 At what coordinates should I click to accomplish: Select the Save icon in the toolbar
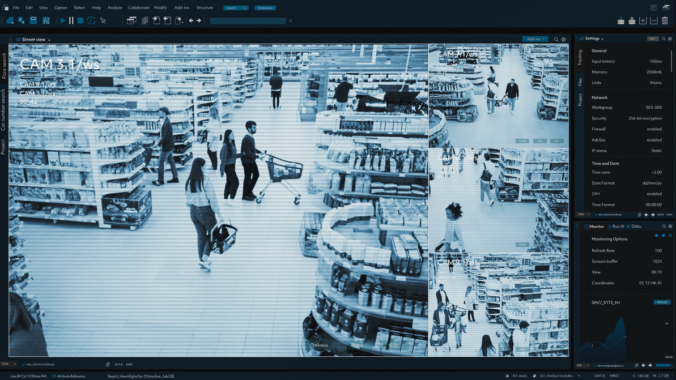coord(32,20)
